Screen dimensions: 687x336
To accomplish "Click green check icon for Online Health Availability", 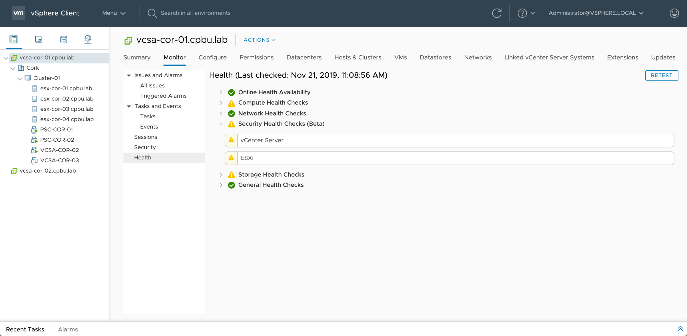I will (231, 92).
